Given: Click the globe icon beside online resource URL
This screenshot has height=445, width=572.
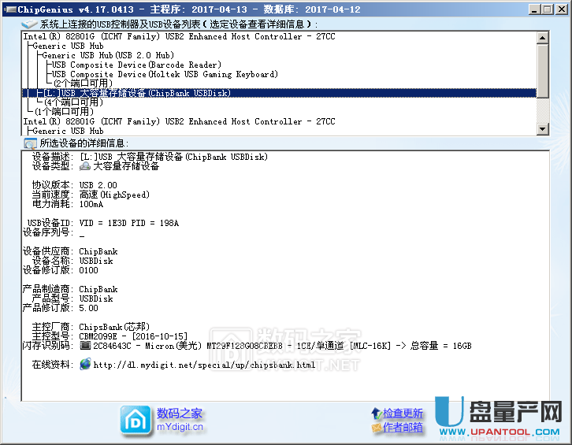Looking at the screenshot, I should click(x=85, y=365).
